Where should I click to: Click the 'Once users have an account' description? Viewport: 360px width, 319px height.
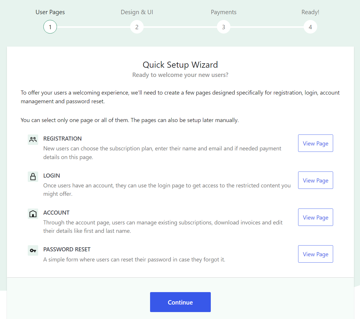(x=167, y=189)
